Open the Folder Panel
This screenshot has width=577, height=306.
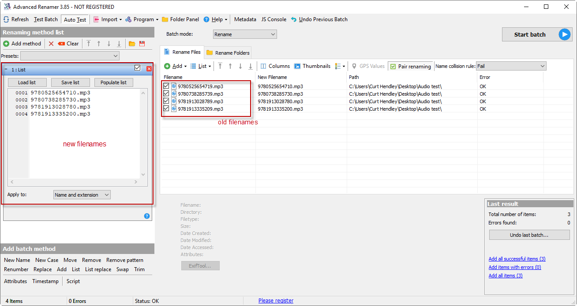coord(180,19)
